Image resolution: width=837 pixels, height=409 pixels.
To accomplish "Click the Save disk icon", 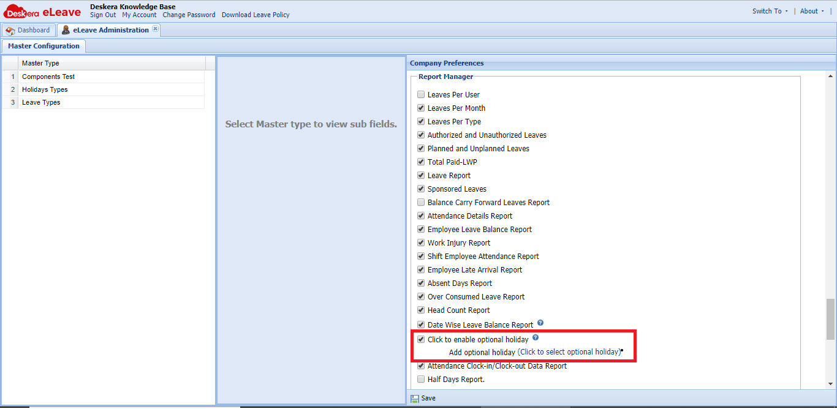I will point(415,398).
